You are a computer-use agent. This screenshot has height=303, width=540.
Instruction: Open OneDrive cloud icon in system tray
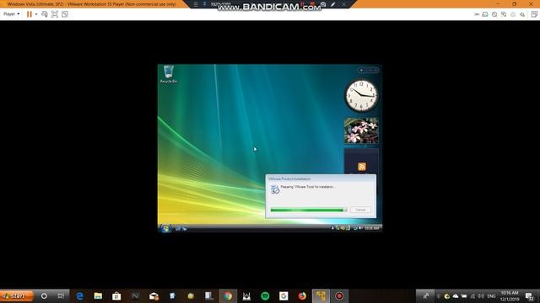click(x=456, y=295)
